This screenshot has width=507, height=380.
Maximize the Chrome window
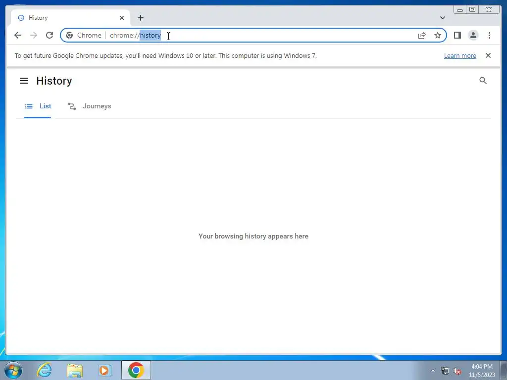click(x=472, y=10)
